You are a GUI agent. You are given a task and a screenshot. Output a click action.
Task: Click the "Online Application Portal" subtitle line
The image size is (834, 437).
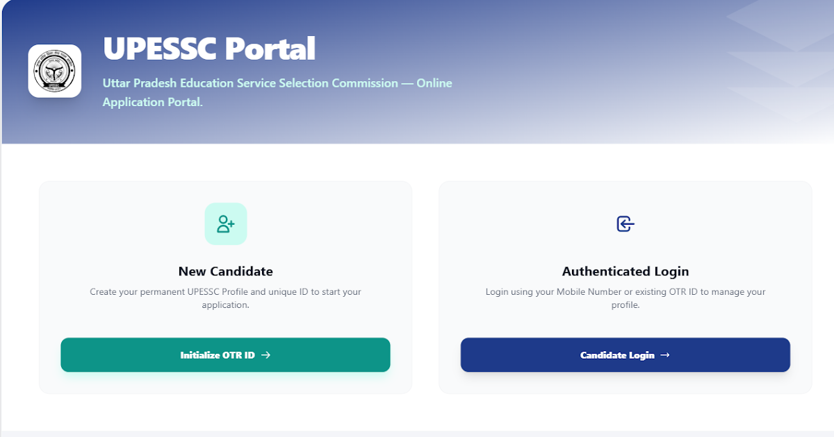[152, 102]
